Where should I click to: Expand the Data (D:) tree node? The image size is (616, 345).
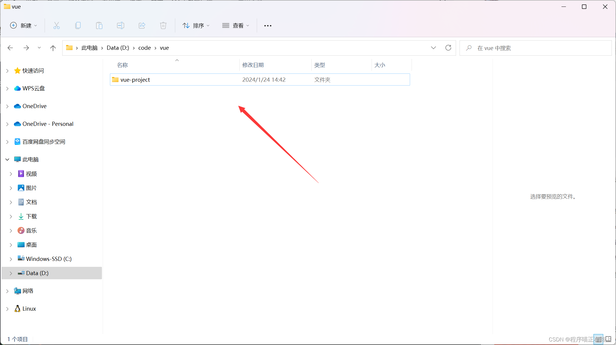coord(11,273)
